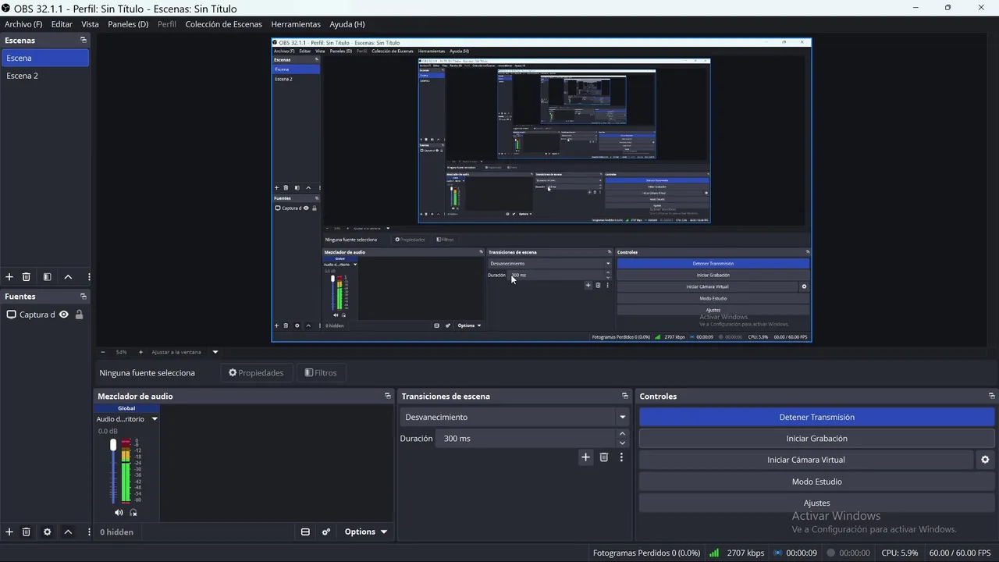This screenshot has height=562, width=999.
Task: Open the Ajustar a la ventana scaling dropdown
Action: click(215, 352)
